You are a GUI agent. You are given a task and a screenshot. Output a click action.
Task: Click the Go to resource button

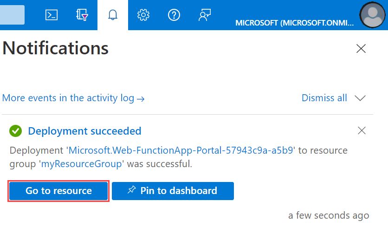[58, 191]
